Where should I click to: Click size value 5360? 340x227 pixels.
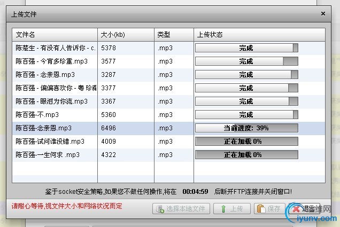(109, 115)
